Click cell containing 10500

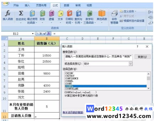[x=47, y=55]
